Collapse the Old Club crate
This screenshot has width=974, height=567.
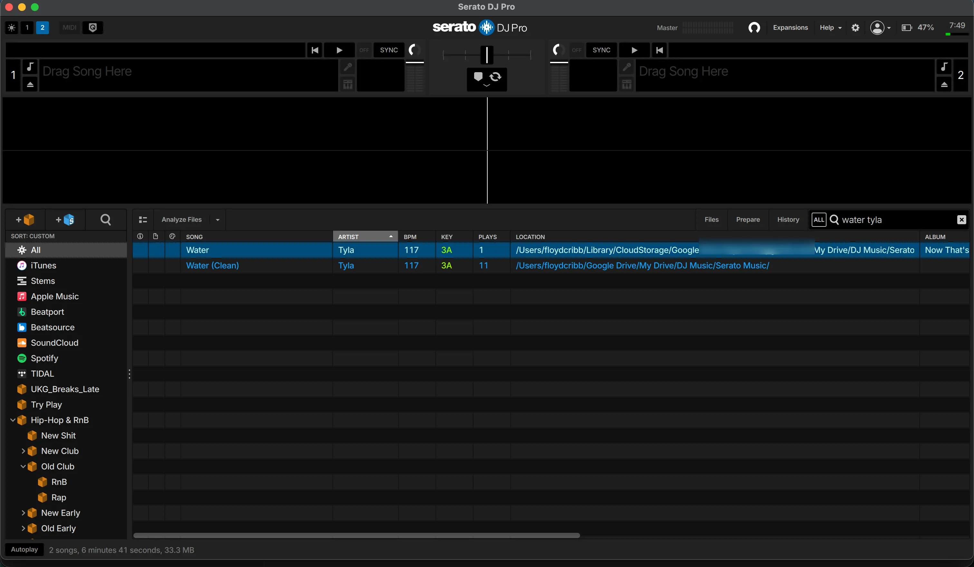(x=23, y=466)
